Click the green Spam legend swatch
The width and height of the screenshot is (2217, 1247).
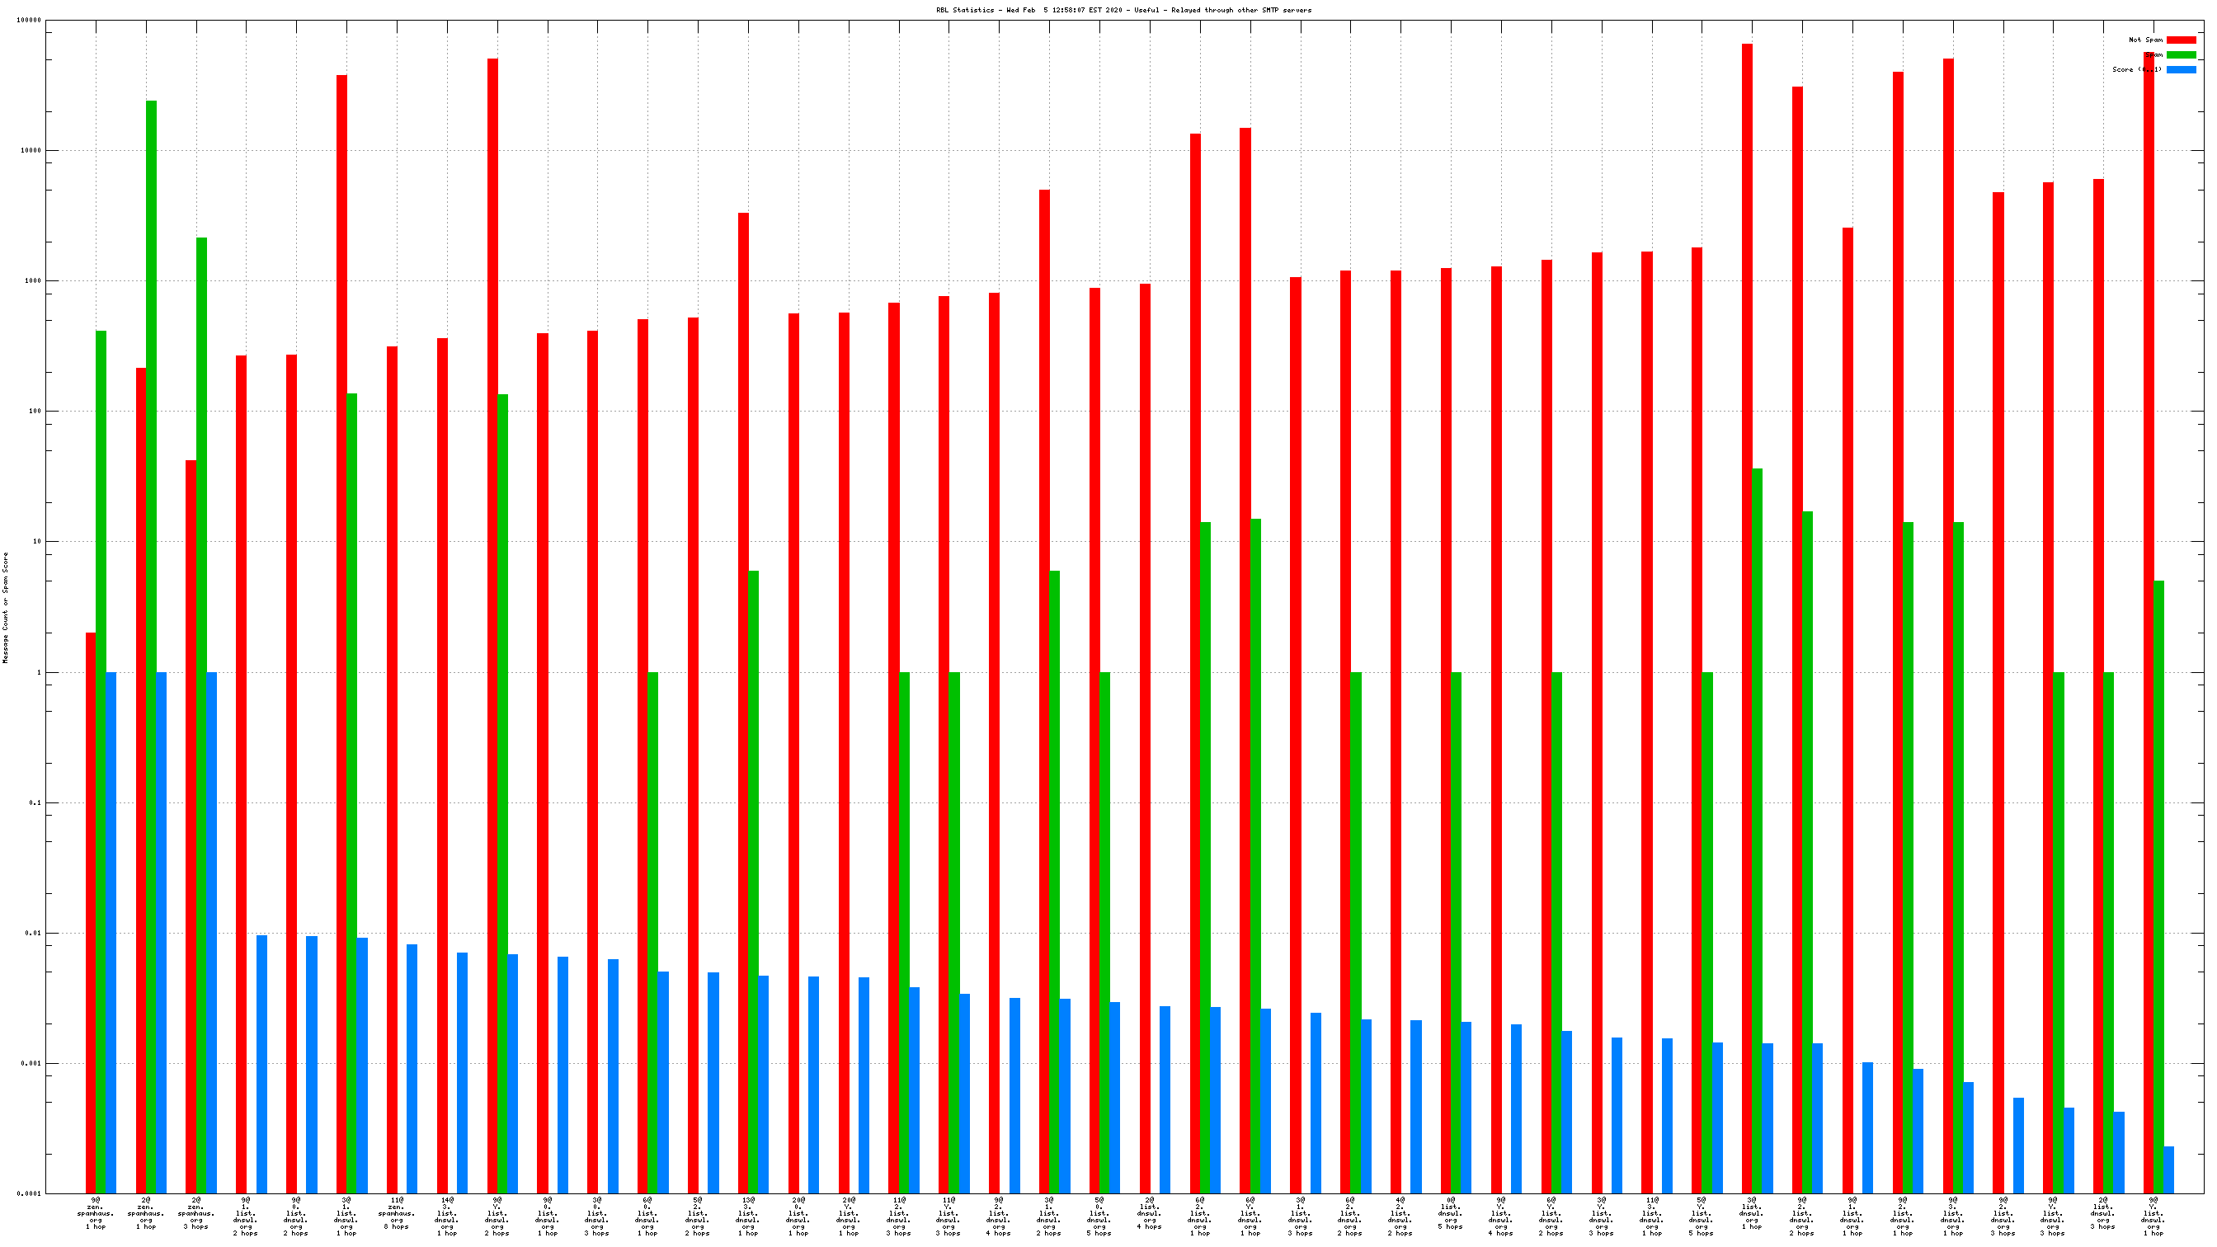2180,54
